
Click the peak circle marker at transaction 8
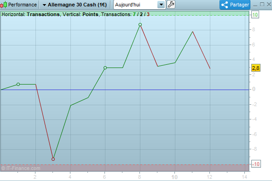[x=140, y=25]
